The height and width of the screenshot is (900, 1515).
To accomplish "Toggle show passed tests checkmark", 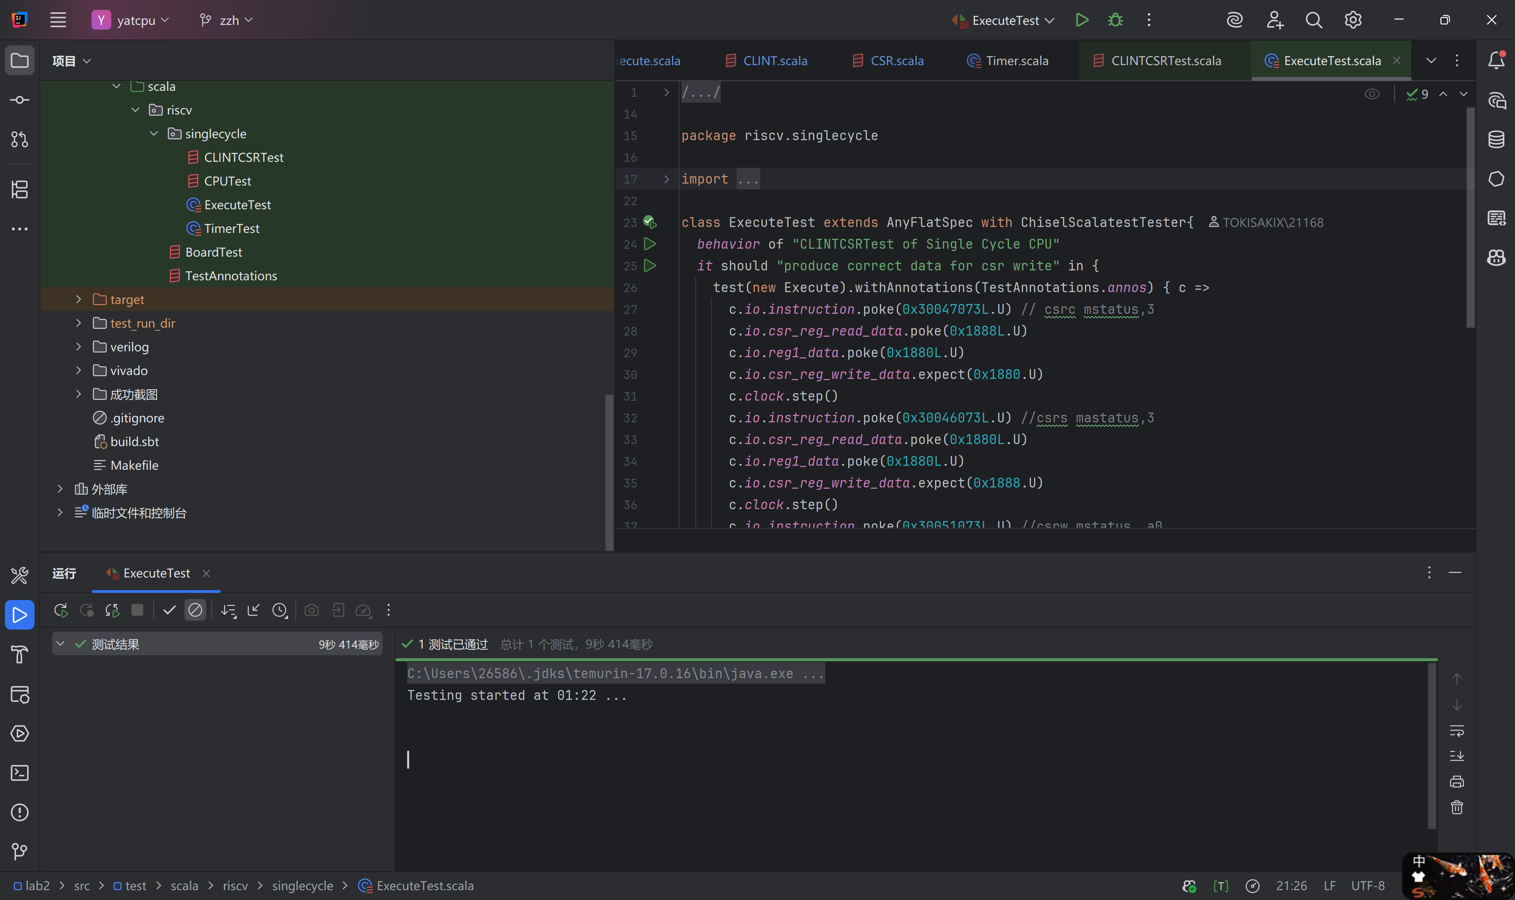I will [x=169, y=610].
